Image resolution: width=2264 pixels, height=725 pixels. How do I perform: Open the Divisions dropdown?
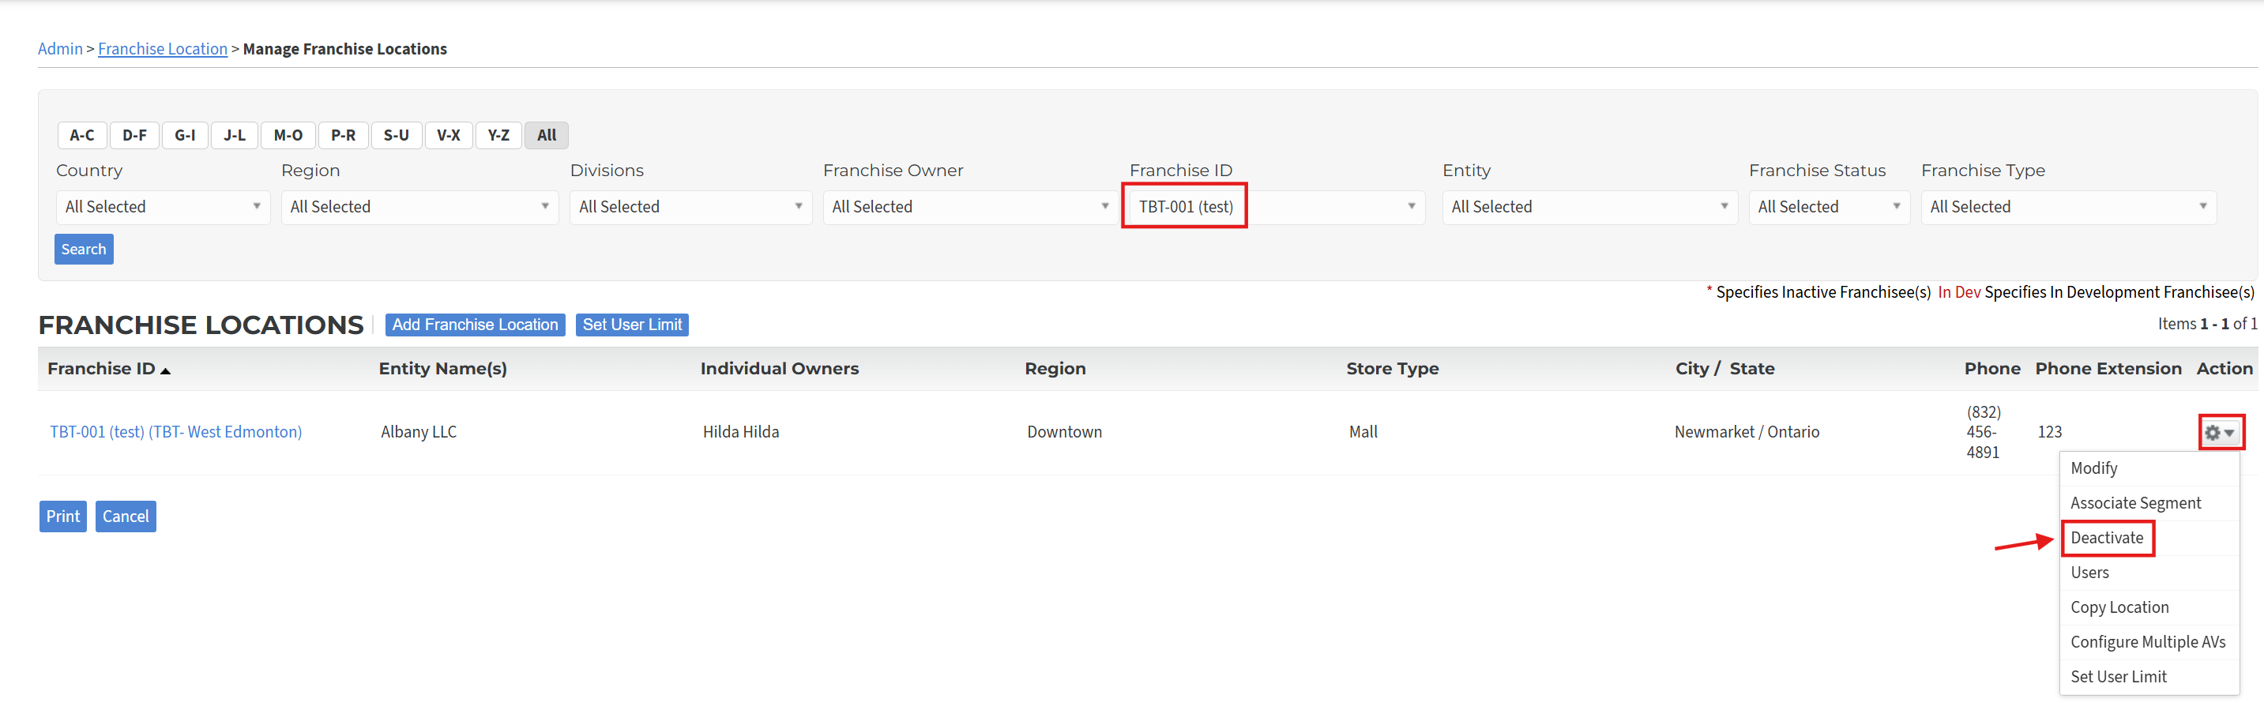tap(690, 208)
